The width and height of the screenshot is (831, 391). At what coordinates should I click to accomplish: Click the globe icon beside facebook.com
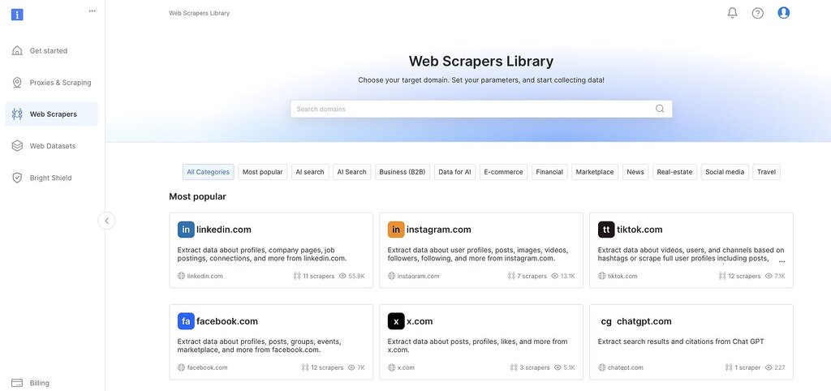pos(181,367)
